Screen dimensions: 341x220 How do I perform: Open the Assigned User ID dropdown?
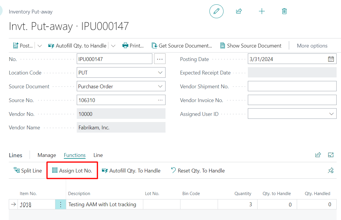[331, 114]
